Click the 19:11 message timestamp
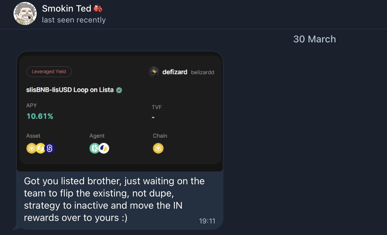This screenshot has height=235, width=387. (x=207, y=221)
